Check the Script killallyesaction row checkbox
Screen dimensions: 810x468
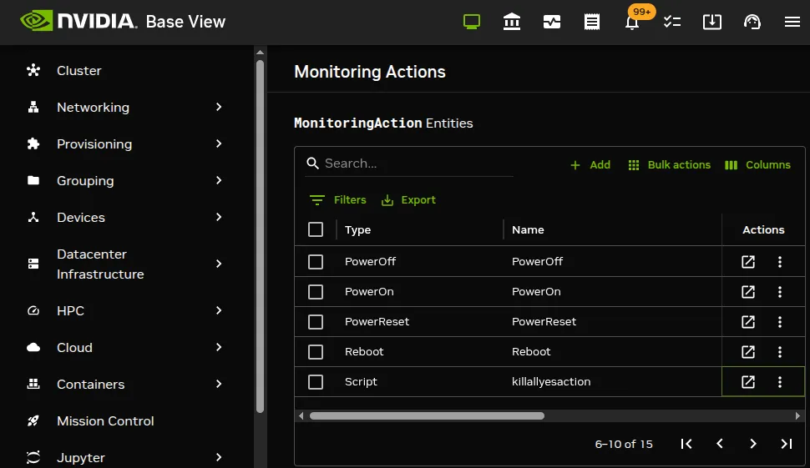[316, 382]
